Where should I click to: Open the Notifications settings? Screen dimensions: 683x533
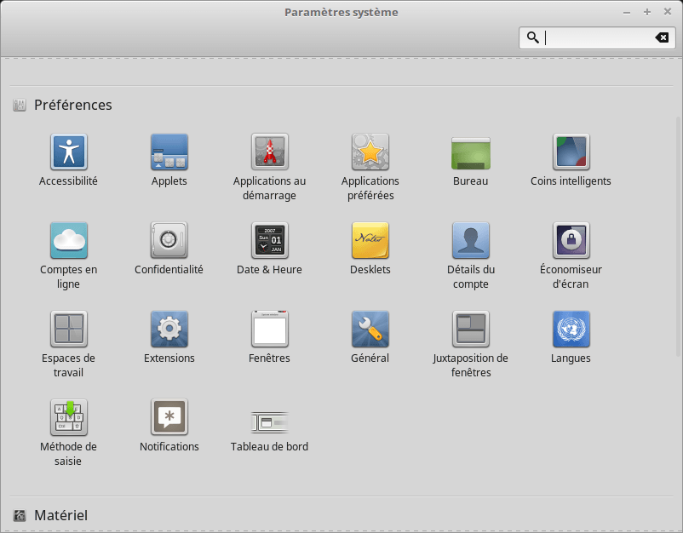[169, 418]
